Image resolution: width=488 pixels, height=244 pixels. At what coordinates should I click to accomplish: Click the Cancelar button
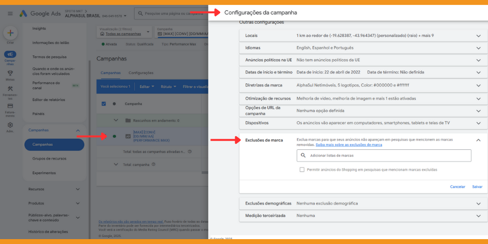[458, 187]
